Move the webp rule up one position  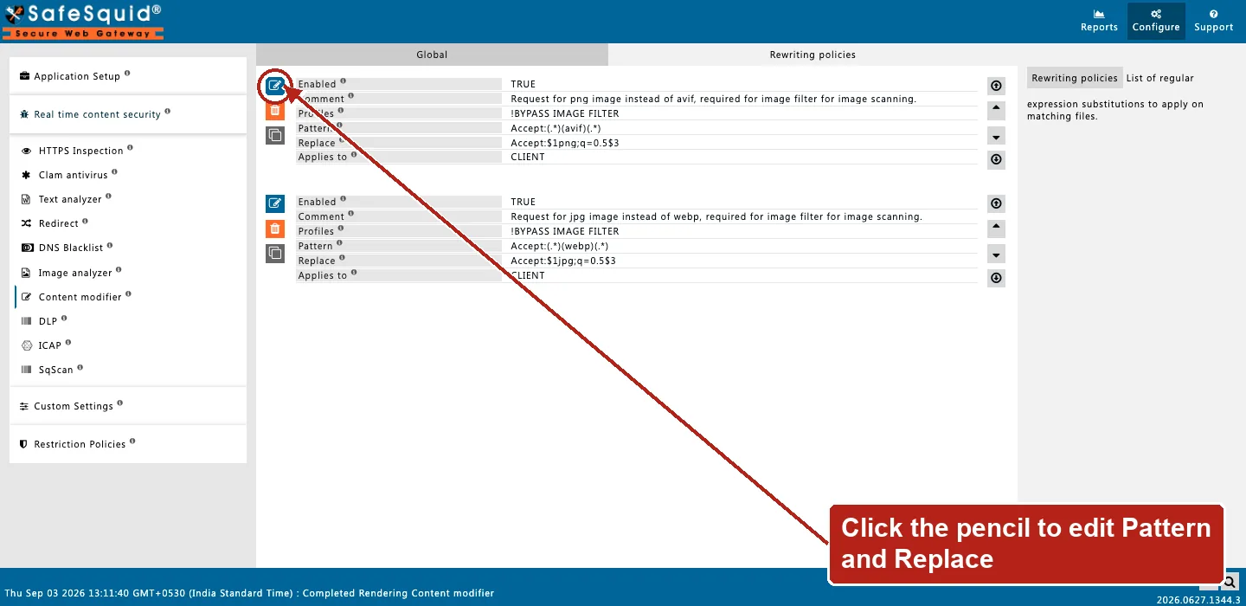tap(996, 229)
